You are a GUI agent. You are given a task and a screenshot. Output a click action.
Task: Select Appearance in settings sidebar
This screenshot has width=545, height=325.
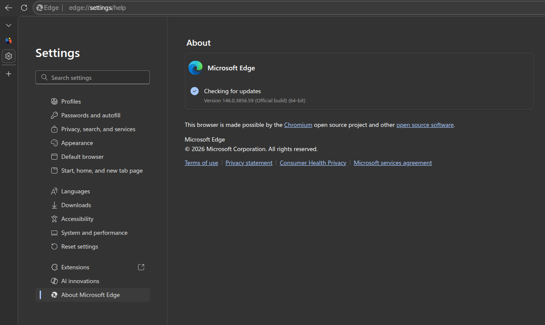(77, 143)
